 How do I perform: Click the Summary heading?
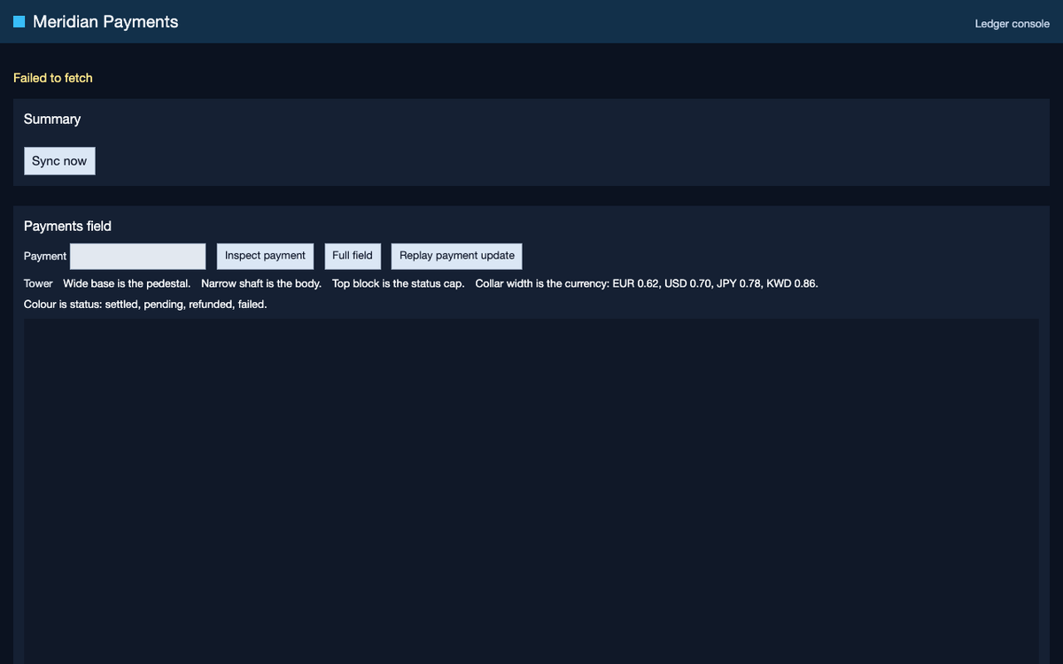(x=52, y=119)
